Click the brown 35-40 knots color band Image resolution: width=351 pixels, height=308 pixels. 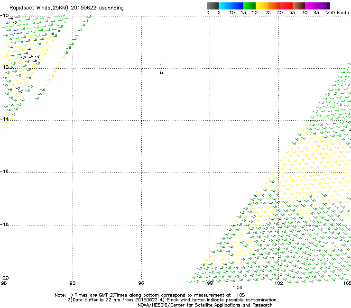[299, 6]
